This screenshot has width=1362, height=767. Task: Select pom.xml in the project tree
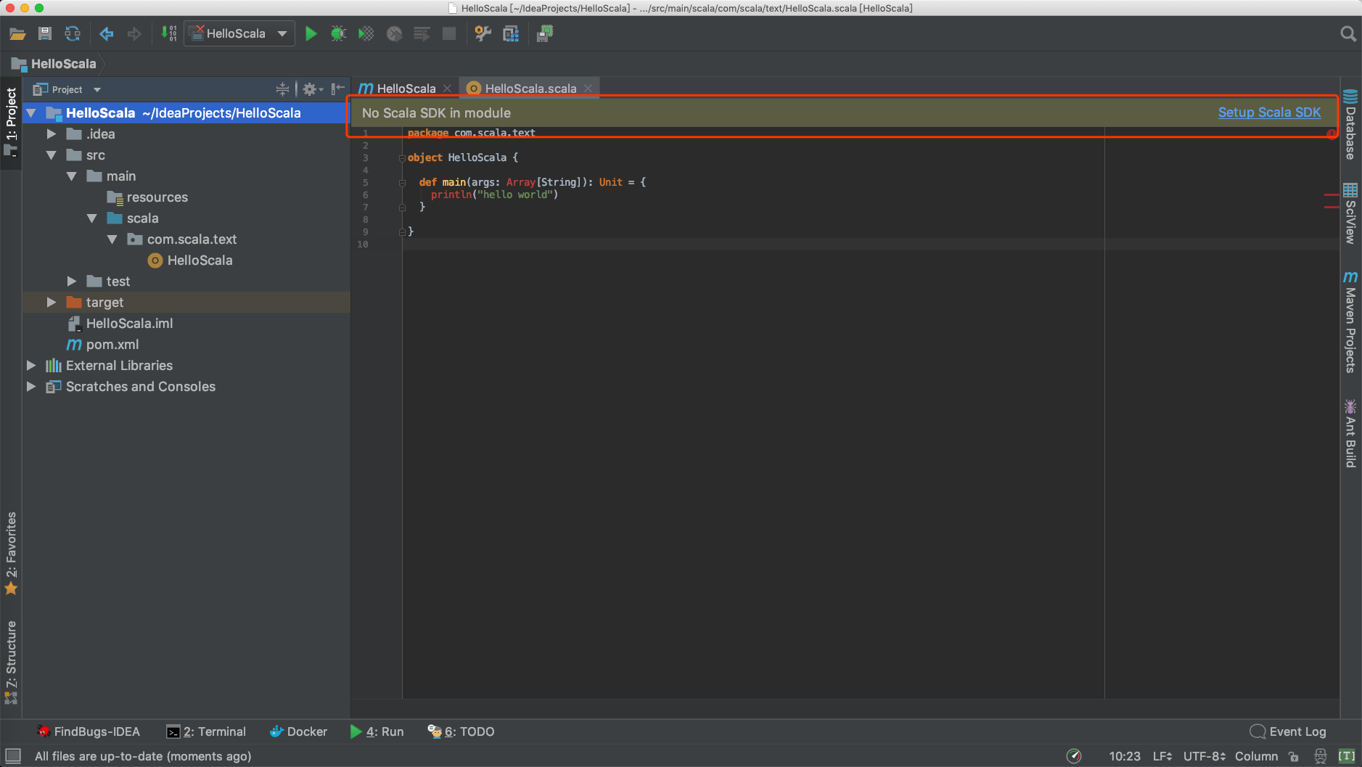[x=112, y=345]
